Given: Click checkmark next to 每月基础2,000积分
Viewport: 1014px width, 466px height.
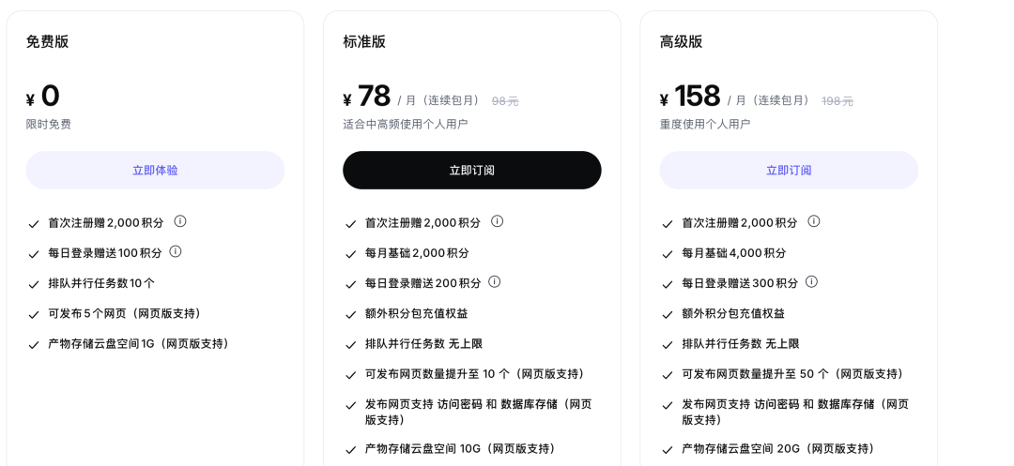Looking at the screenshot, I should click(350, 254).
